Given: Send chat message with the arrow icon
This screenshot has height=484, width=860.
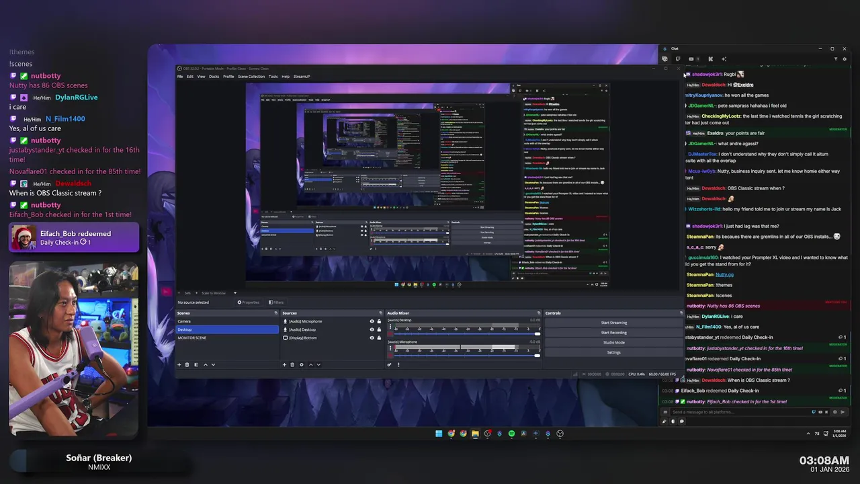Looking at the screenshot, I should pyautogui.click(x=843, y=412).
